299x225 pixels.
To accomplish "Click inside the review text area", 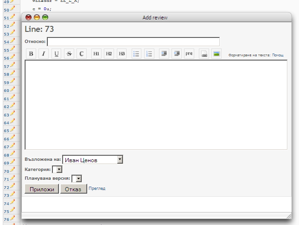I will point(156,105).
